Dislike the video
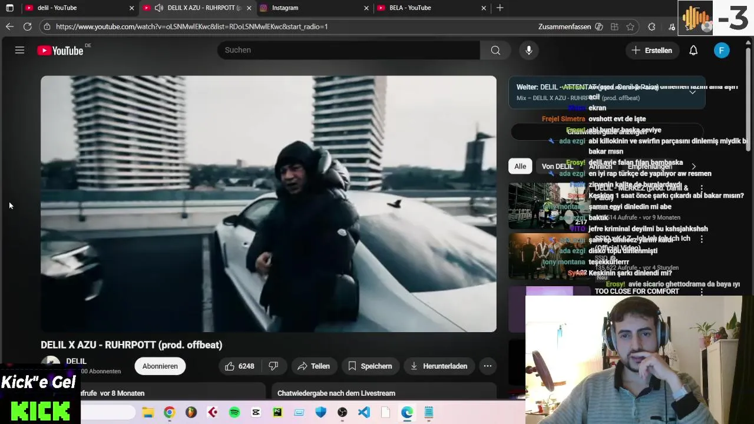754x424 pixels. coord(273,366)
